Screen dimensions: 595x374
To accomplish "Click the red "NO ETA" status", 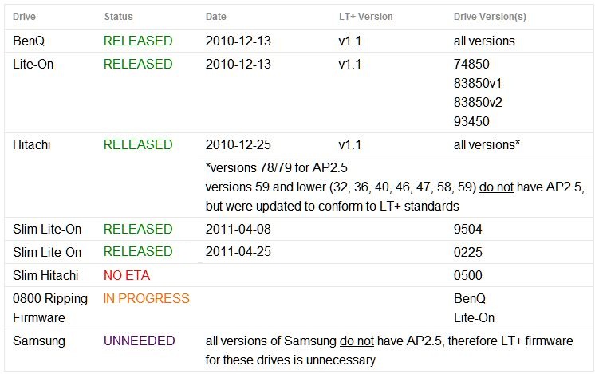I will click(128, 275).
